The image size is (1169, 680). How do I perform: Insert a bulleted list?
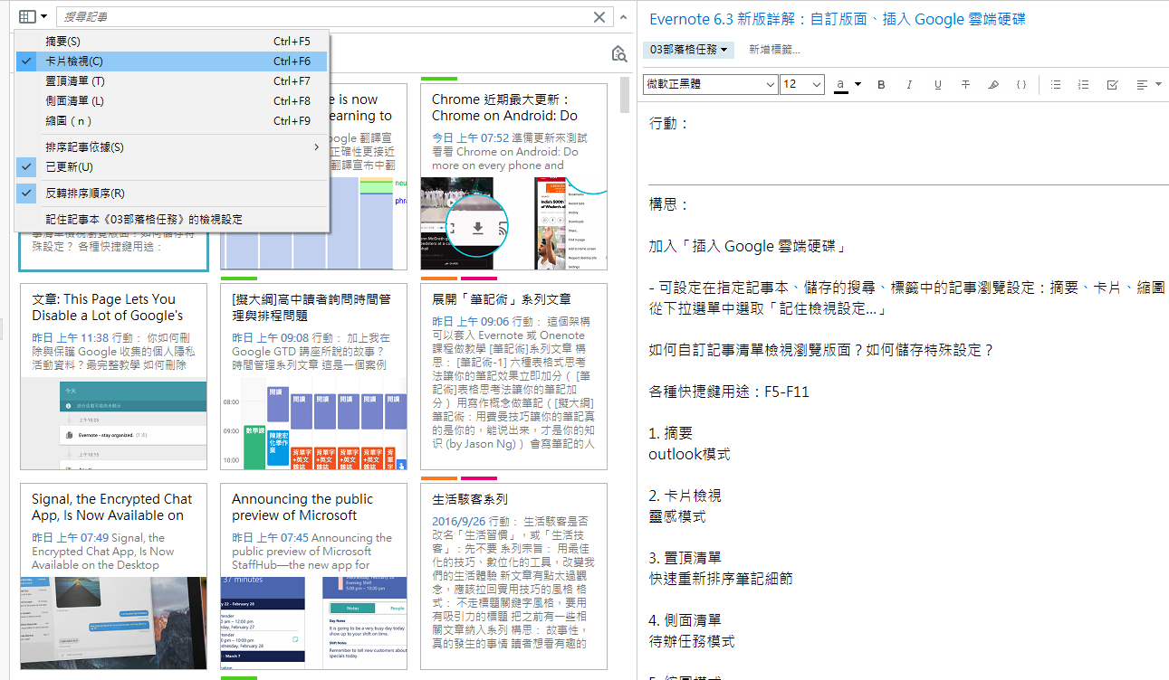1056,84
